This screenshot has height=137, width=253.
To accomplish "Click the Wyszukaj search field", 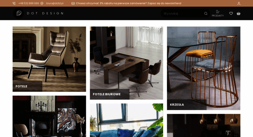I will point(183,14).
